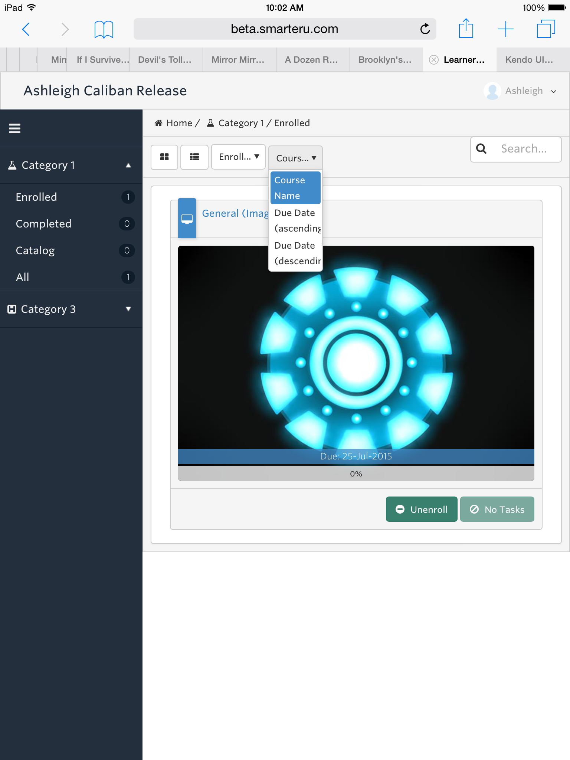Open the Ashleigh user menu chevron

554,91
